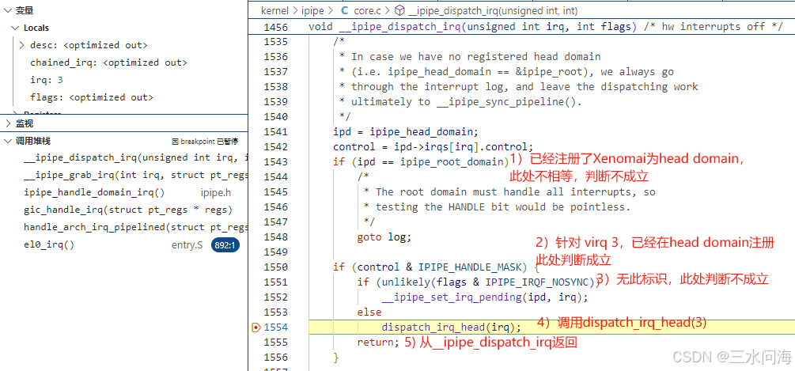Click line number 1550 in the gutter

pyautogui.click(x=275, y=267)
